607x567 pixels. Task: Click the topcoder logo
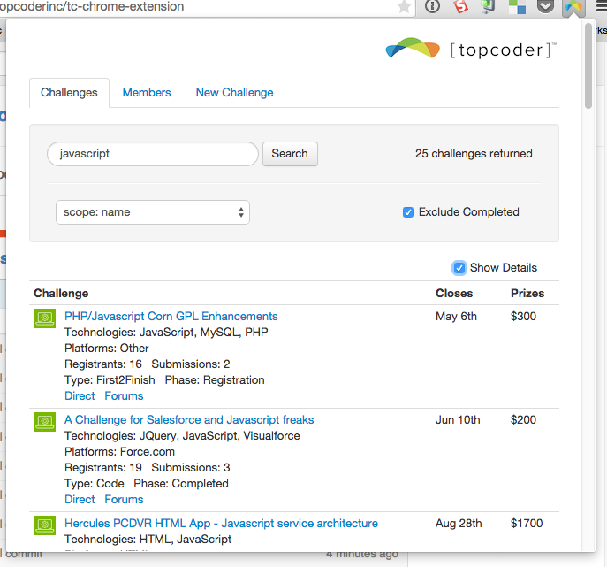(471, 49)
